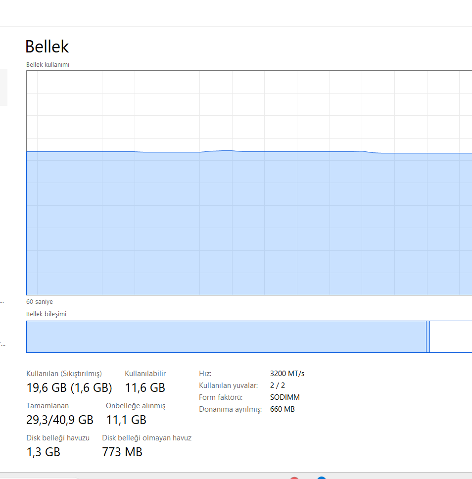Click the thin modified-memory sliver in composition bar

[428, 336]
